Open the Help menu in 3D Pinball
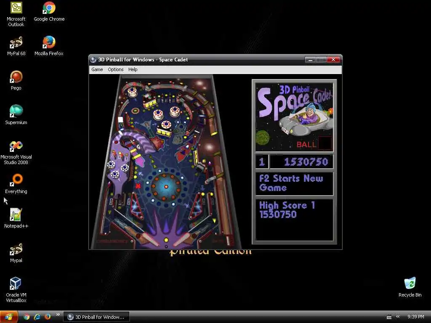Viewport: 431px width, 323px height. point(133,69)
